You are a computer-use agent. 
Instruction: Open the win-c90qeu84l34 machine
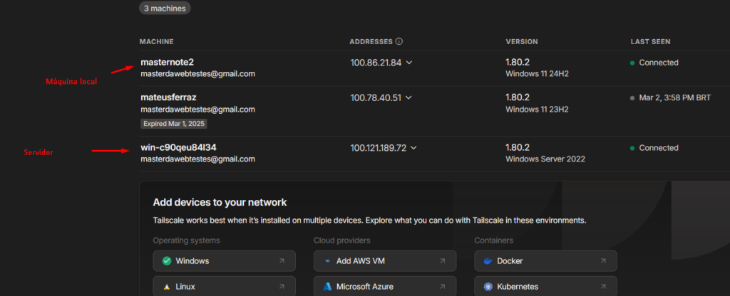tap(179, 148)
